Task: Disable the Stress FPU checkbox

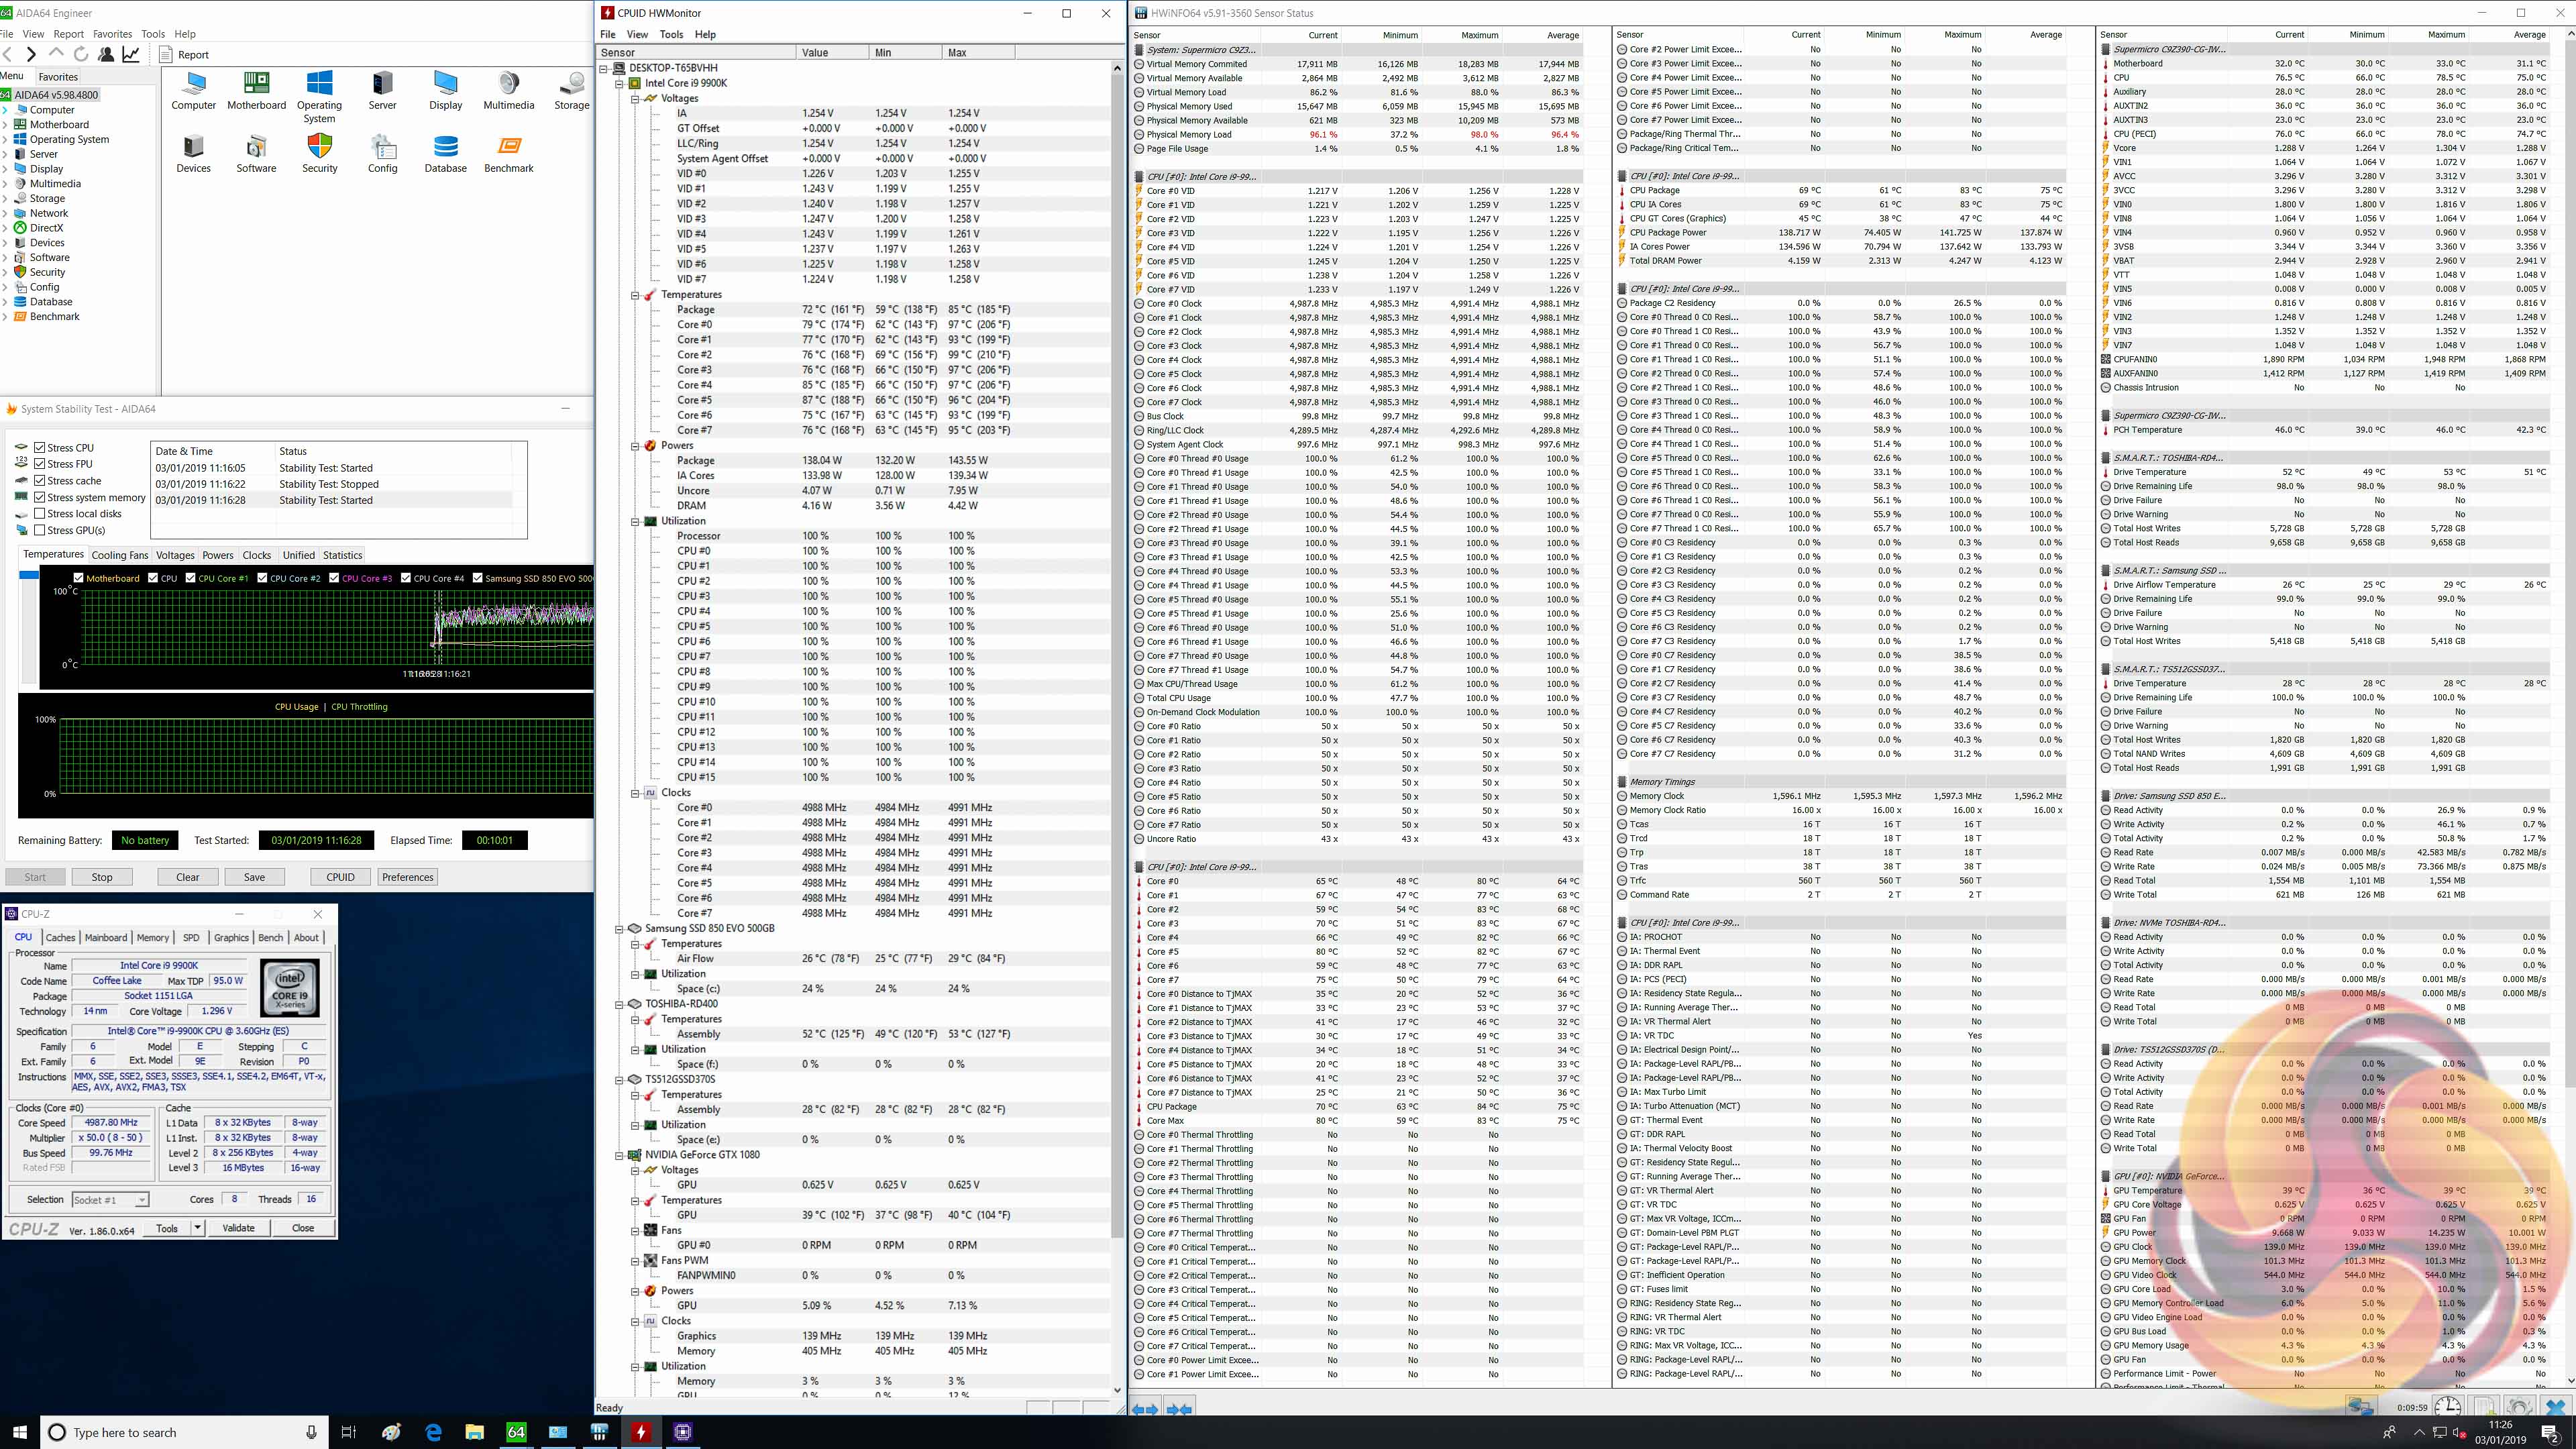Action: (40, 464)
